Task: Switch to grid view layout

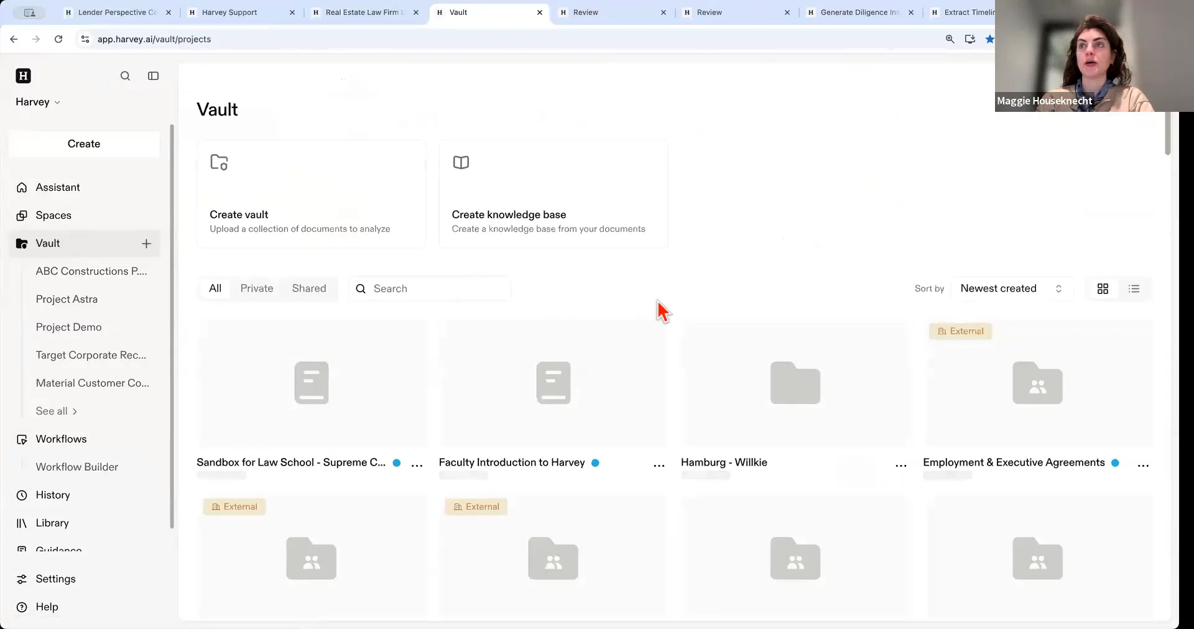Action: click(1103, 289)
